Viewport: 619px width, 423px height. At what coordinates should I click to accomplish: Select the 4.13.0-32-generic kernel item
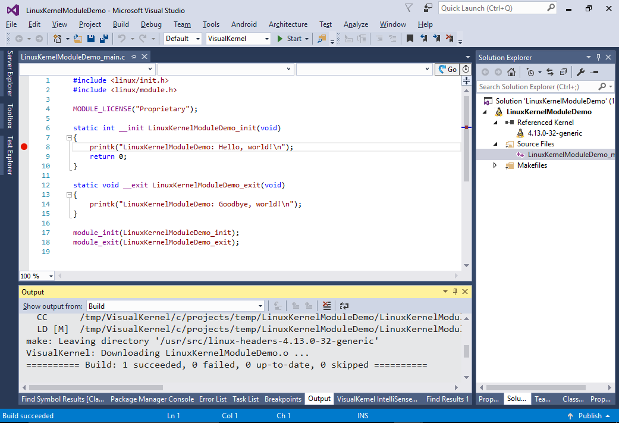pos(555,133)
